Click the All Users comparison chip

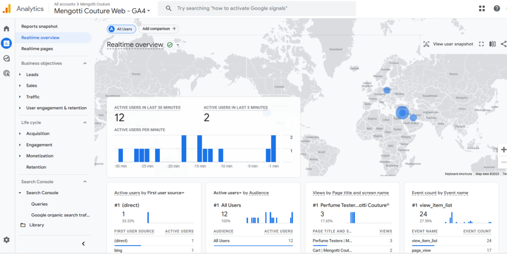(122, 29)
